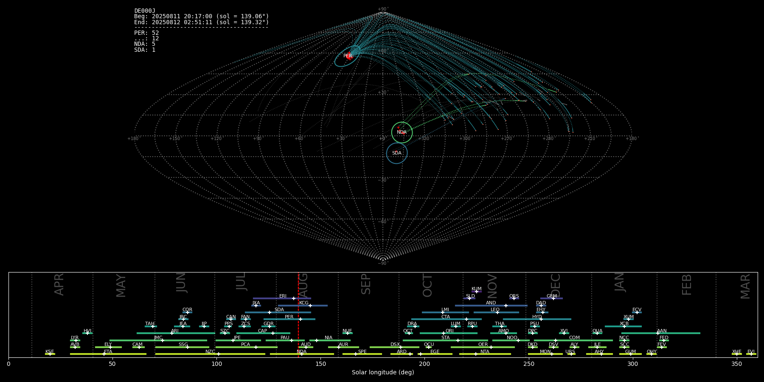The height and width of the screenshot is (382, 764).
Task: Click the QUA shower label
Action: pos(597,331)
